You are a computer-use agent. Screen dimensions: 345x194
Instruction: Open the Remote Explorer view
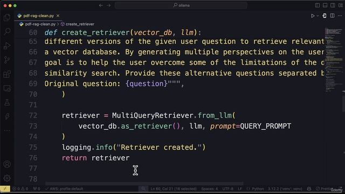tap(7, 88)
